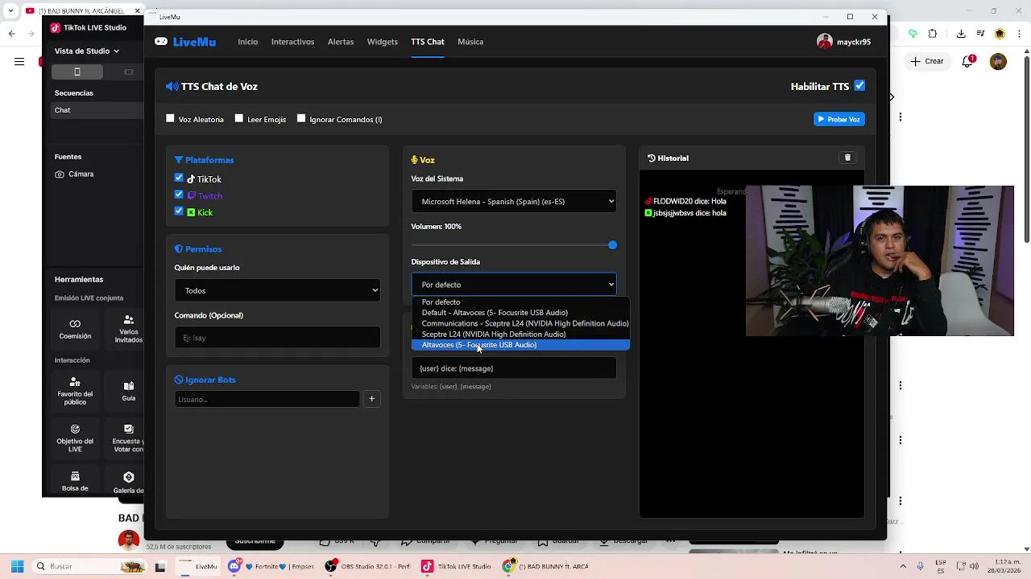
Task: Open YouTube hamburger menu in browser
Action: 19,61
